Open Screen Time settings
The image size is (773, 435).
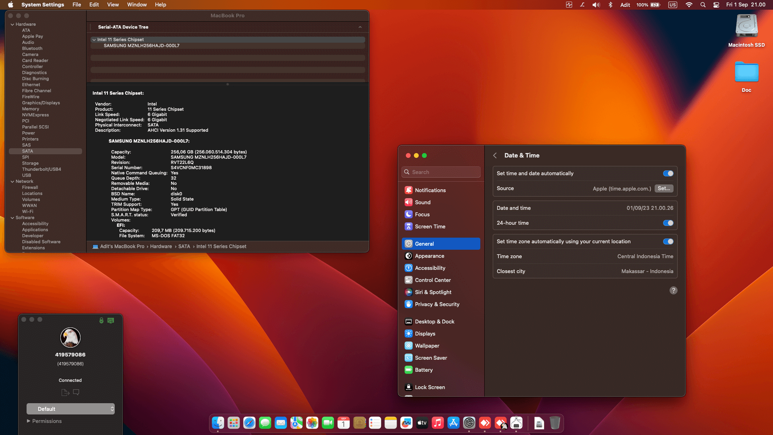pos(430,226)
